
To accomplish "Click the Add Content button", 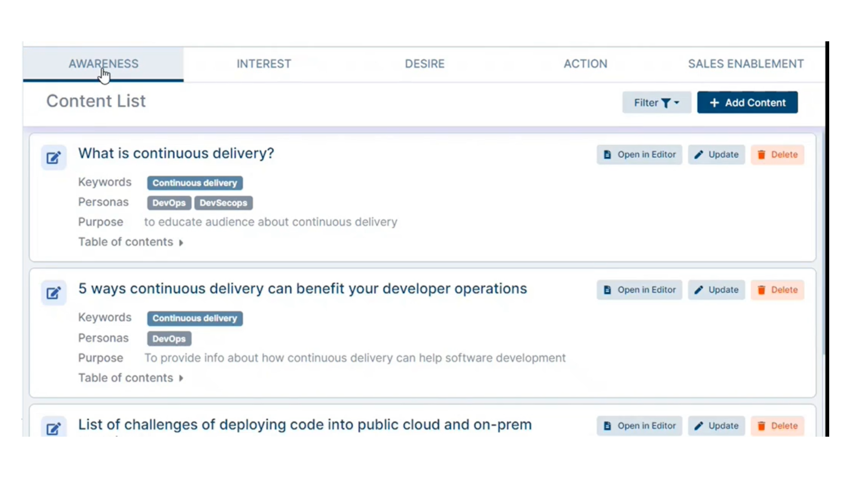I will [747, 103].
